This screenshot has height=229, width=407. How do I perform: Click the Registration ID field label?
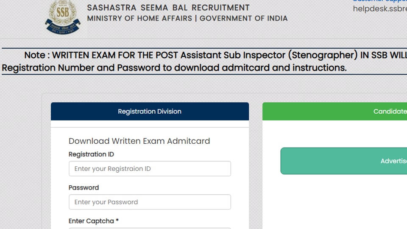(x=91, y=154)
